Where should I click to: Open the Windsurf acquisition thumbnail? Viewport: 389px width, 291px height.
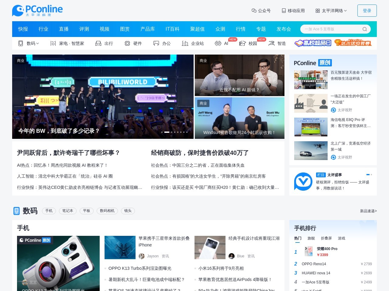pyautogui.click(x=239, y=118)
